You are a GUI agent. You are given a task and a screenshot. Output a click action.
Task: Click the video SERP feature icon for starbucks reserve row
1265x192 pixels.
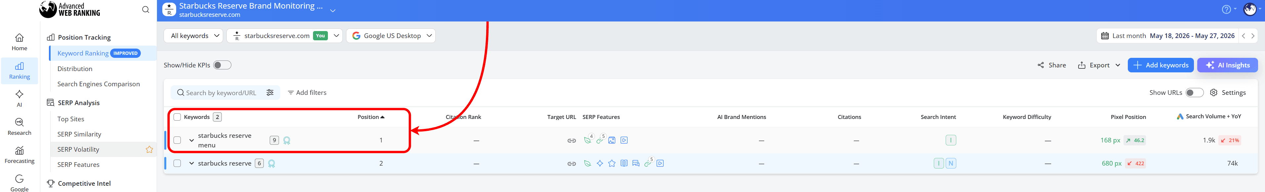[x=660, y=164]
